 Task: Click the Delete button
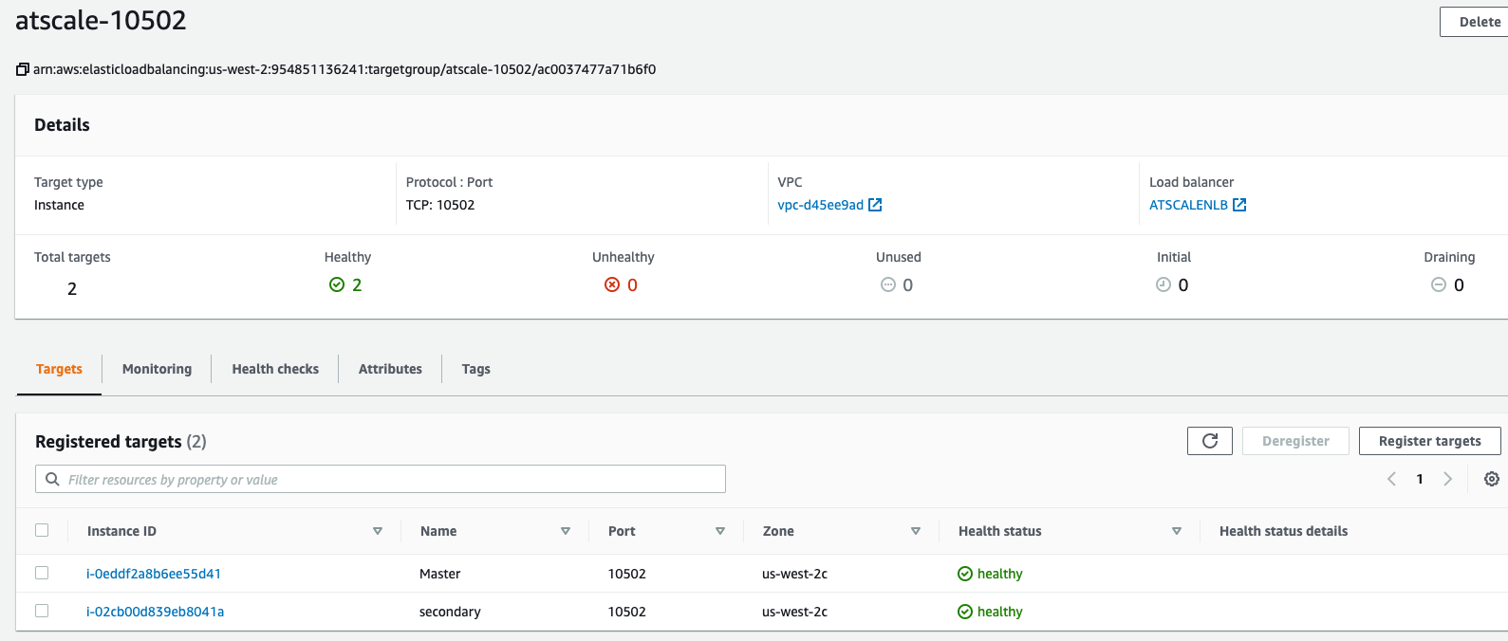point(1474,22)
